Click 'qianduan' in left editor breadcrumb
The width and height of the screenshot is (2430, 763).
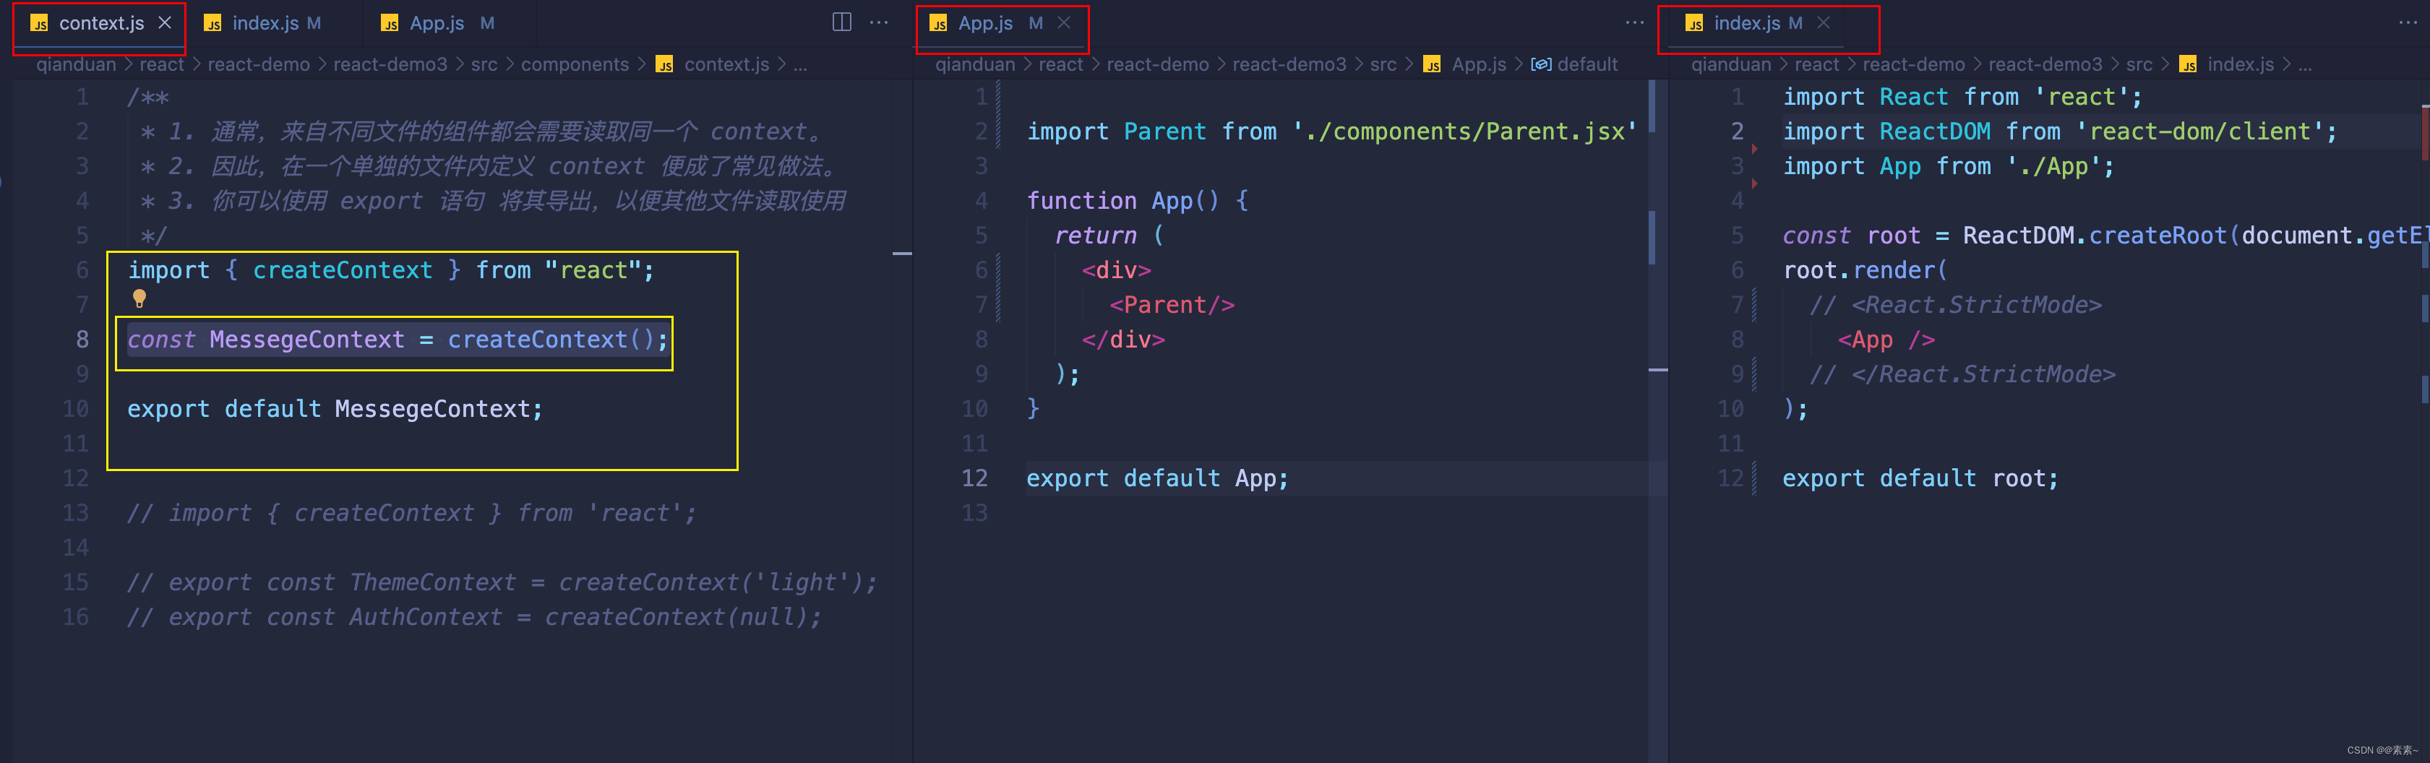pos(75,64)
